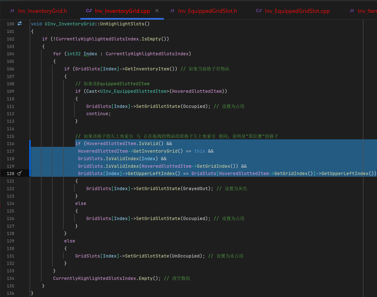Click IsEmpty() on line 102
The image size is (377, 297).
[x=154, y=39]
